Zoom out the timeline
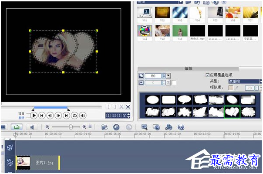The height and width of the screenshot is (174, 263). pos(47,127)
